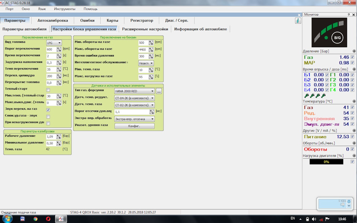This screenshot has height=223, width=357.
Task: Open Расширенные настройки subtab
Action: pyautogui.click(x=145, y=29)
